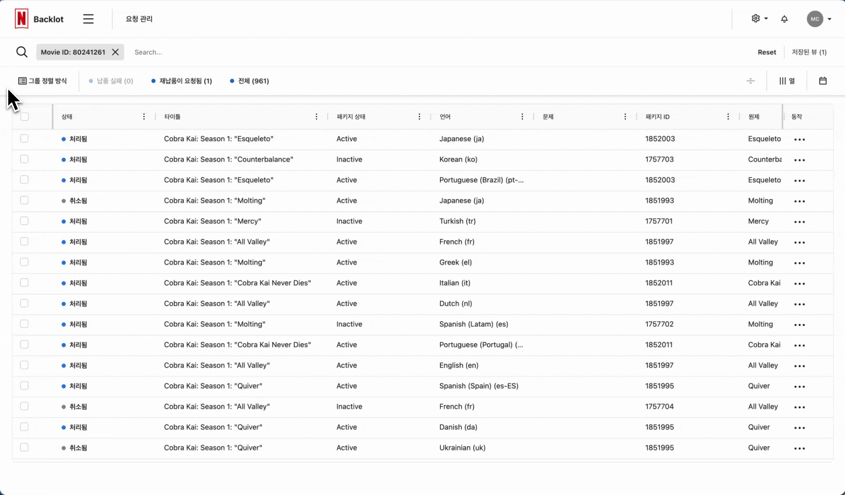Open the hamburger navigation menu
This screenshot has height=495, width=845.
coord(88,19)
